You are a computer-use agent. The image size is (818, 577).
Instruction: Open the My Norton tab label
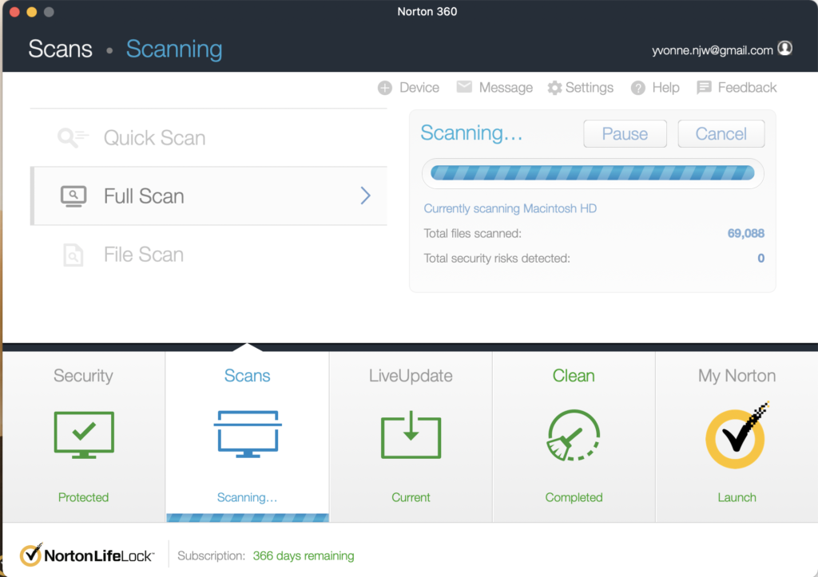tap(737, 376)
